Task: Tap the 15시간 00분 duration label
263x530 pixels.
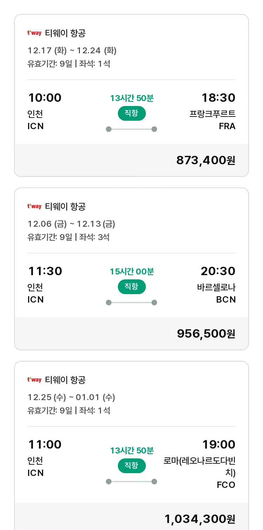Action: (x=132, y=272)
